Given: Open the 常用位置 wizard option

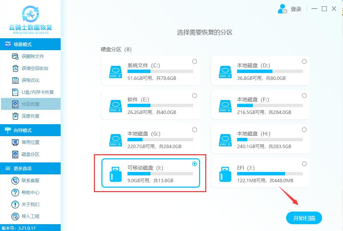Looking at the screenshot, I should (x=30, y=142).
